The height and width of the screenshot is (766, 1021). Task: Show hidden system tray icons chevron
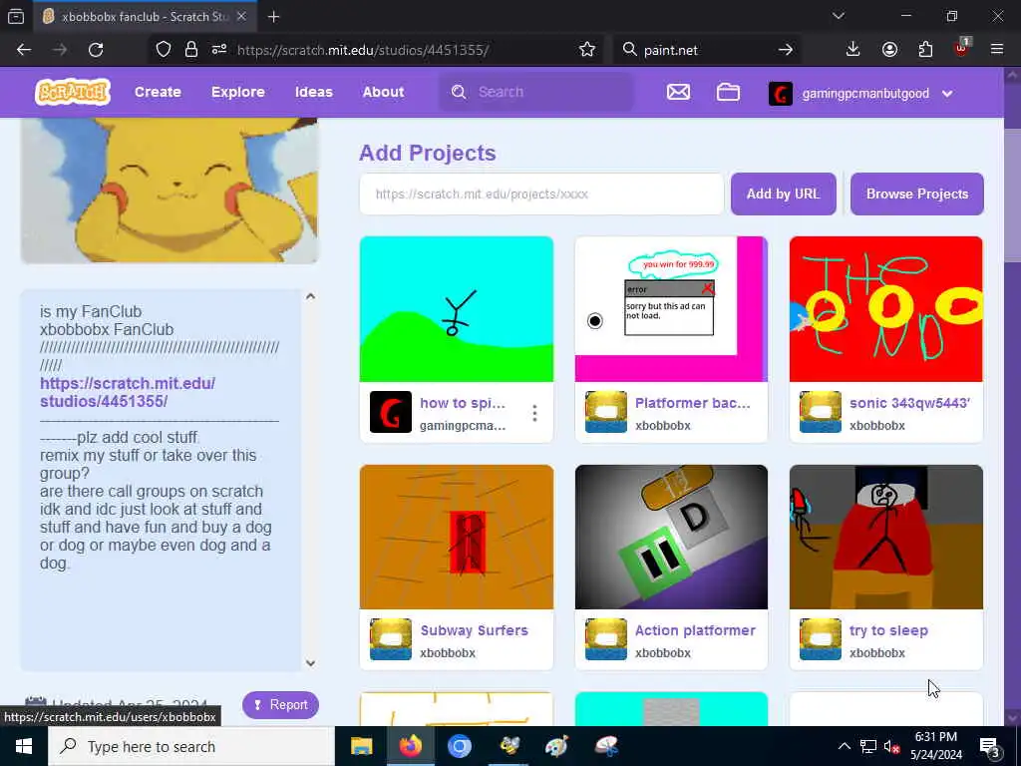(844, 746)
